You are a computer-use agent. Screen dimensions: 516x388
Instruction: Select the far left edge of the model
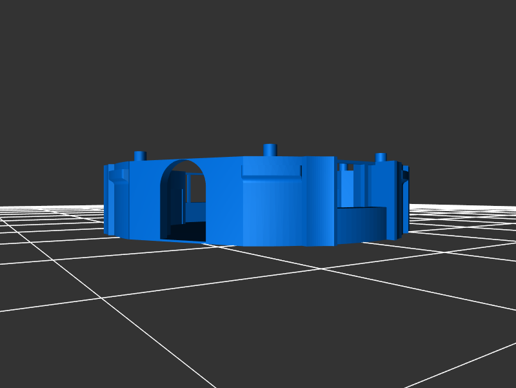click(x=106, y=200)
